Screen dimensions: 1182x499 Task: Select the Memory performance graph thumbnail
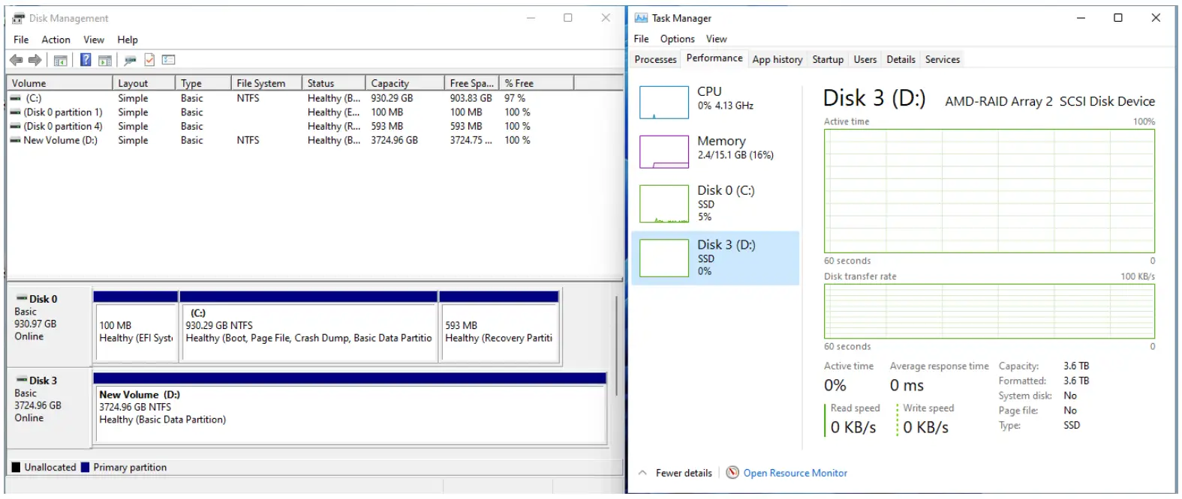[663, 152]
